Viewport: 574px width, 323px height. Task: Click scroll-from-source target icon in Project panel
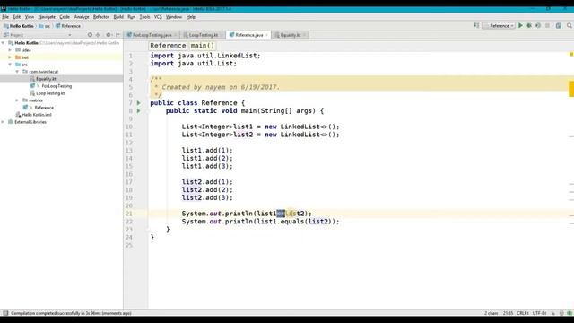[90, 35]
